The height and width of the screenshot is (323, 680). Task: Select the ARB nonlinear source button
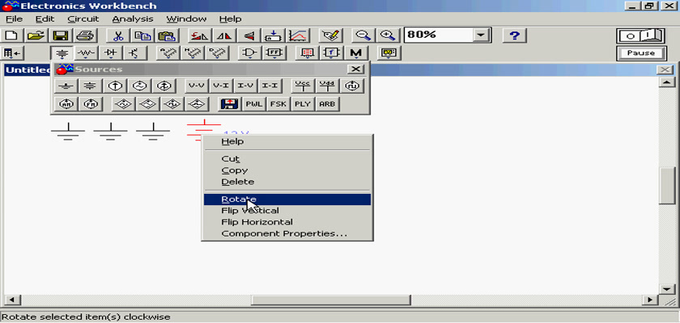327,104
